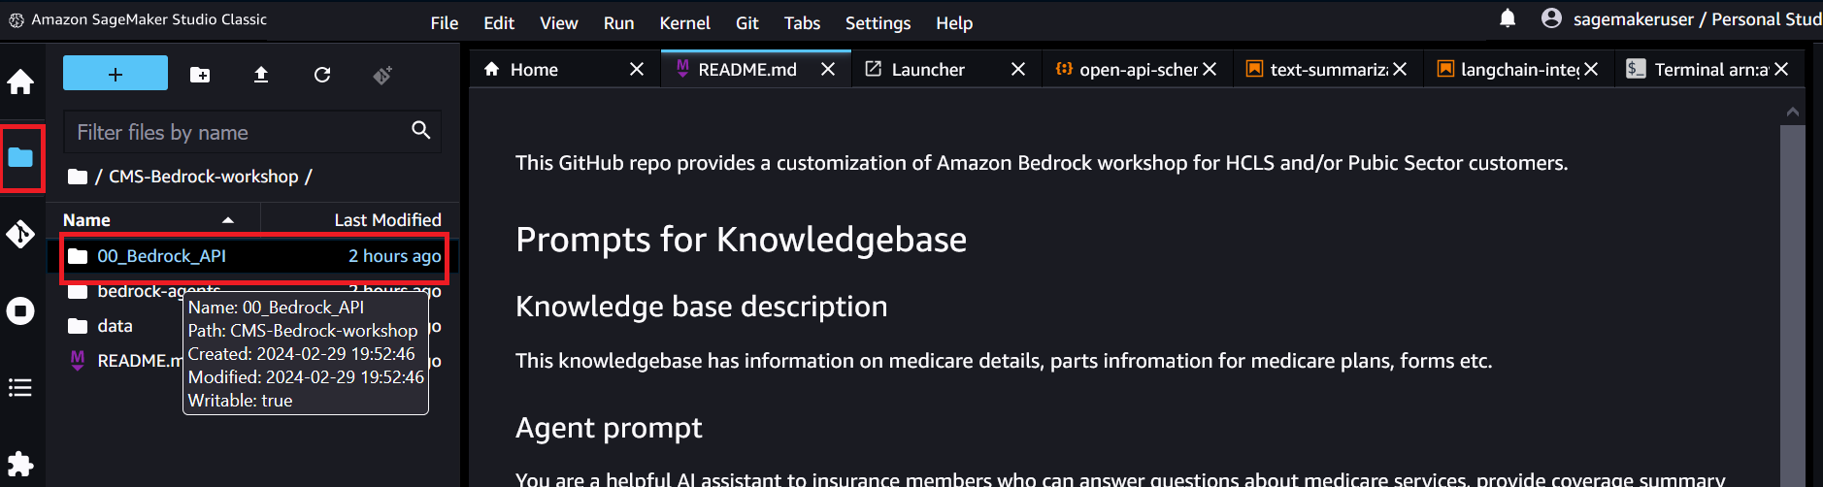The image size is (1823, 487).
Task: Close the Launcher tab
Action: point(1018,69)
